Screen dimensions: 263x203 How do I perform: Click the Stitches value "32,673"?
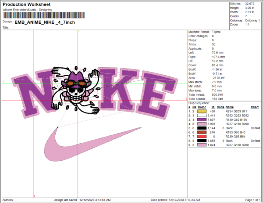pyautogui.click(x=249, y=4)
